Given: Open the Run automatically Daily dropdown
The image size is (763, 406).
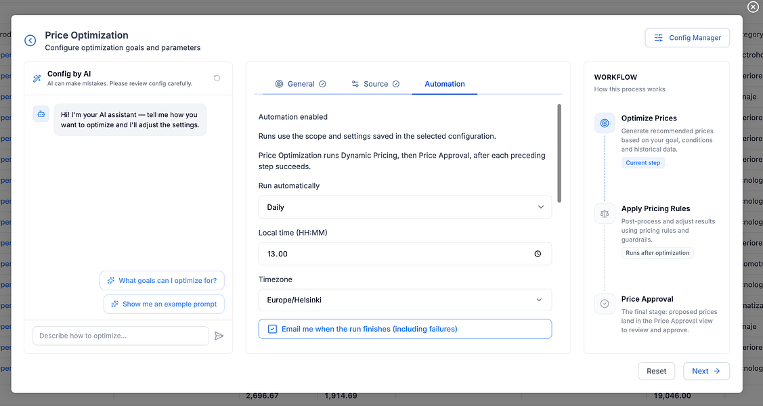Looking at the screenshot, I should click(x=405, y=207).
